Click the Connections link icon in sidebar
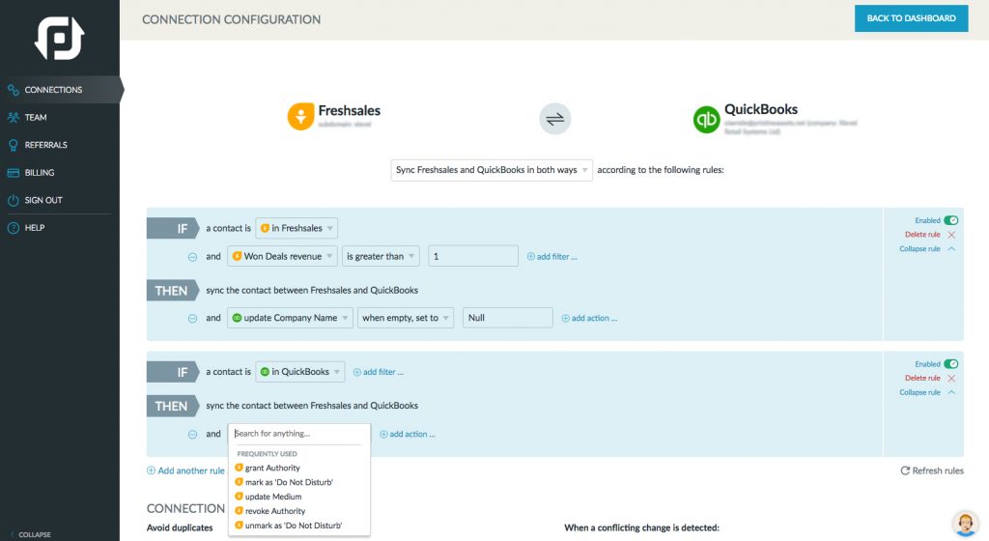 (x=14, y=90)
